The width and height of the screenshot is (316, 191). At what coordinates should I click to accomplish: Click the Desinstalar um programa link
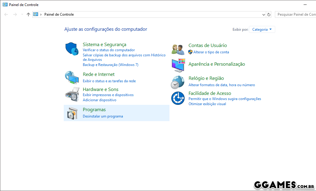coord(103,116)
